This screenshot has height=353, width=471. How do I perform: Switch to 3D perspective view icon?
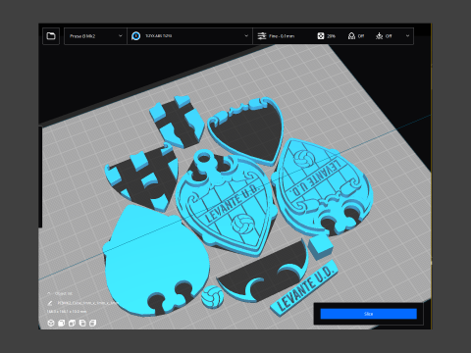click(x=51, y=324)
